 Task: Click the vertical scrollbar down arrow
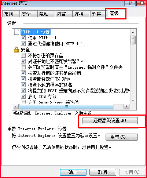[133, 101]
